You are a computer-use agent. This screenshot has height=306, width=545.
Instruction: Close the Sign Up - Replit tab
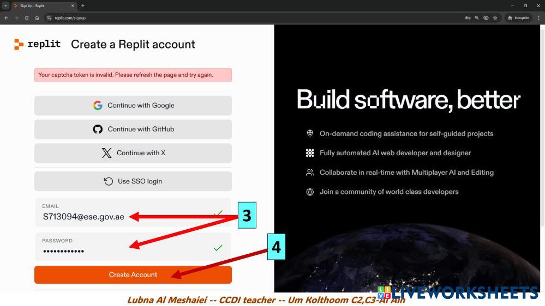point(73,5)
